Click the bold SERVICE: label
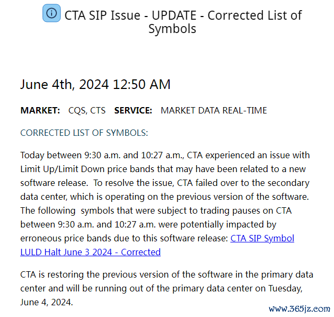Viewport: 334px width, 317px height. pyautogui.click(x=133, y=110)
